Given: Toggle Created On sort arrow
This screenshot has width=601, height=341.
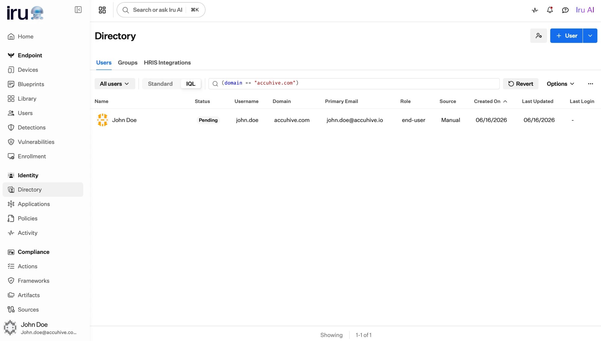Looking at the screenshot, I should [505, 101].
